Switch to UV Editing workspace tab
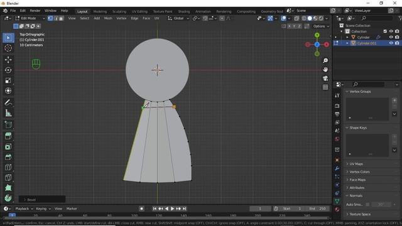Screen dimensions: 402x226 click(x=139, y=11)
